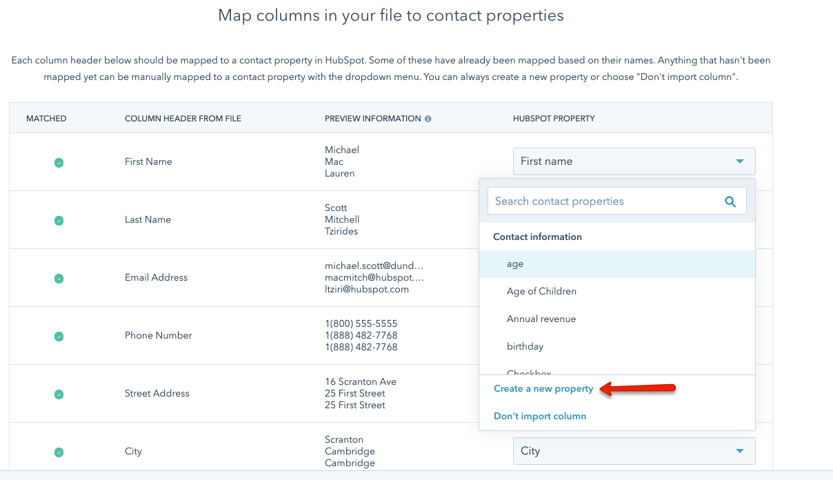Click the Street Address matched checkmark icon

pos(59,394)
